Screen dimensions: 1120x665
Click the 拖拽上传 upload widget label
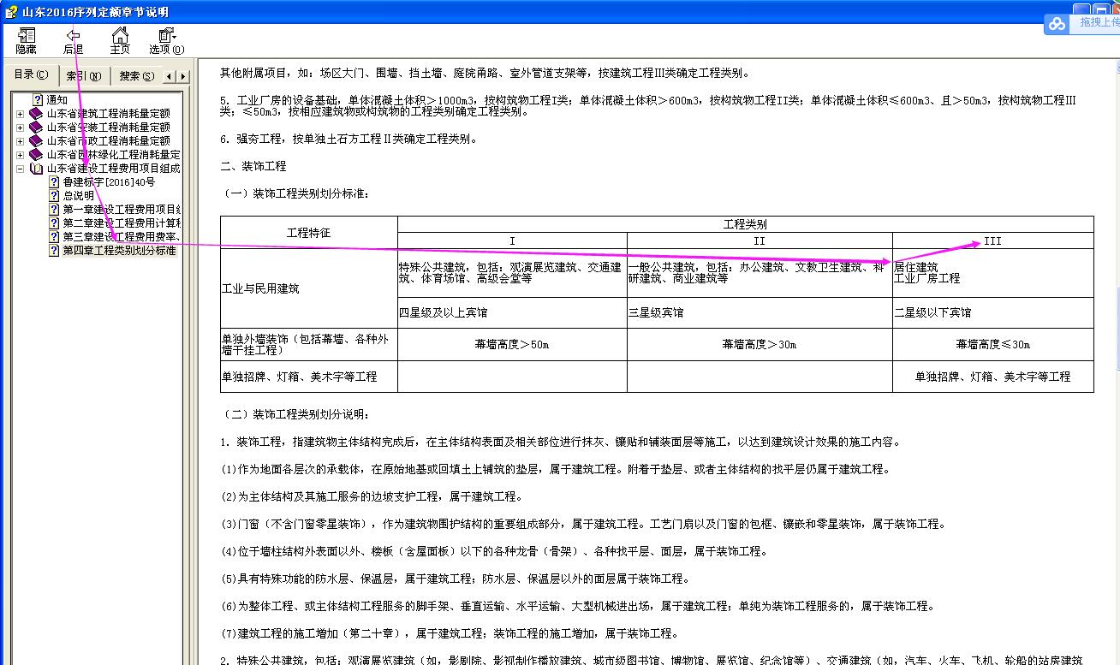point(1099,22)
